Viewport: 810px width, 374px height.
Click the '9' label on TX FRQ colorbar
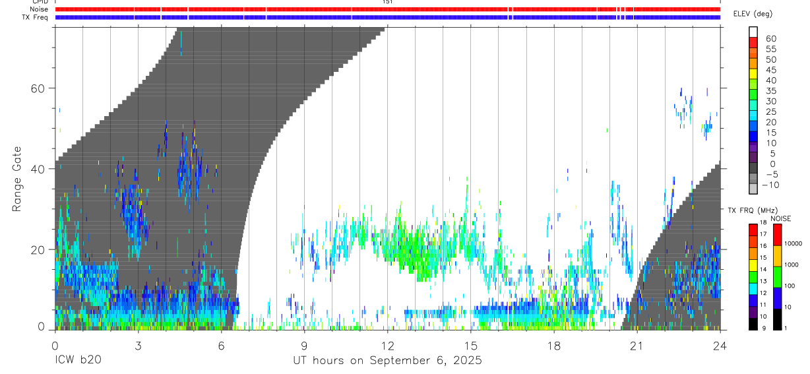pos(764,328)
